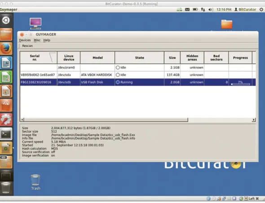265x203 pixels.
Task: Click the mail envelope indicator in top bar
Action: pos(187,9)
